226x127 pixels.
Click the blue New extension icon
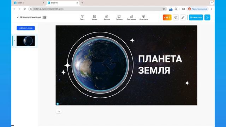click(x=171, y=9)
